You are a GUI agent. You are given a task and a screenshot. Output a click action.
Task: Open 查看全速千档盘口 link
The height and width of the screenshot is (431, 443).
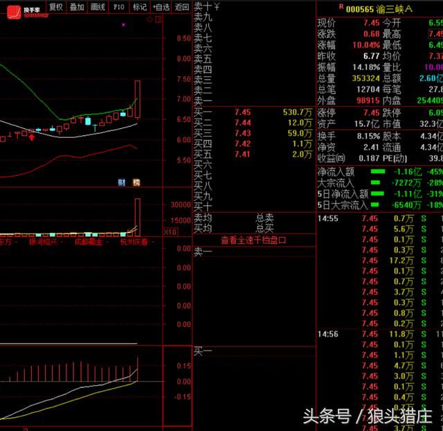(x=253, y=240)
